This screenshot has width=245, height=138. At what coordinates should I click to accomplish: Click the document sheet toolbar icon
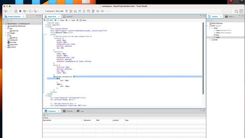tap(16, 11)
